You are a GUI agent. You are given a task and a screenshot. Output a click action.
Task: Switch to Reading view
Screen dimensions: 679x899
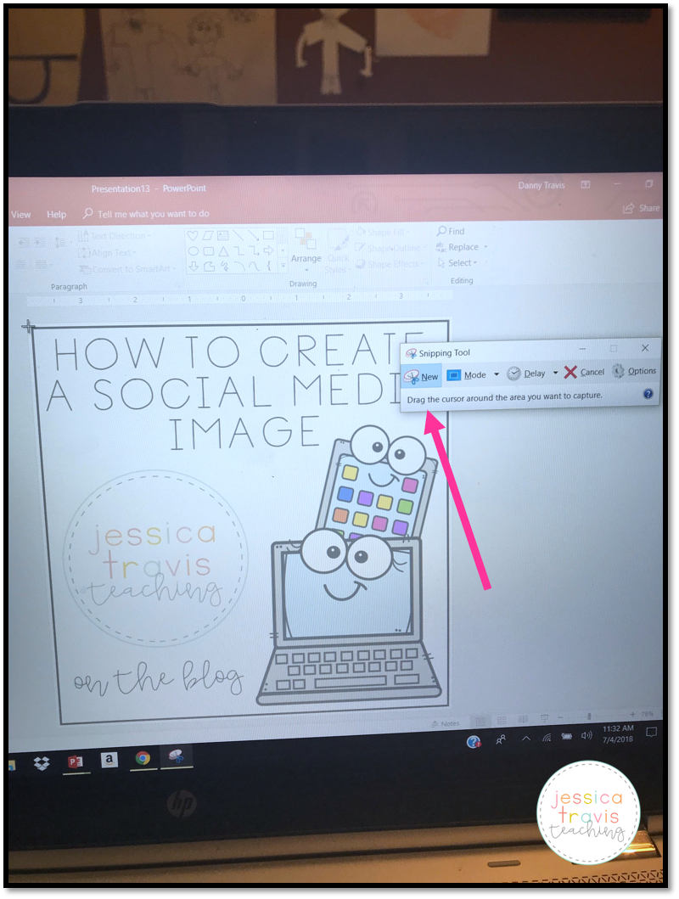point(523,719)
